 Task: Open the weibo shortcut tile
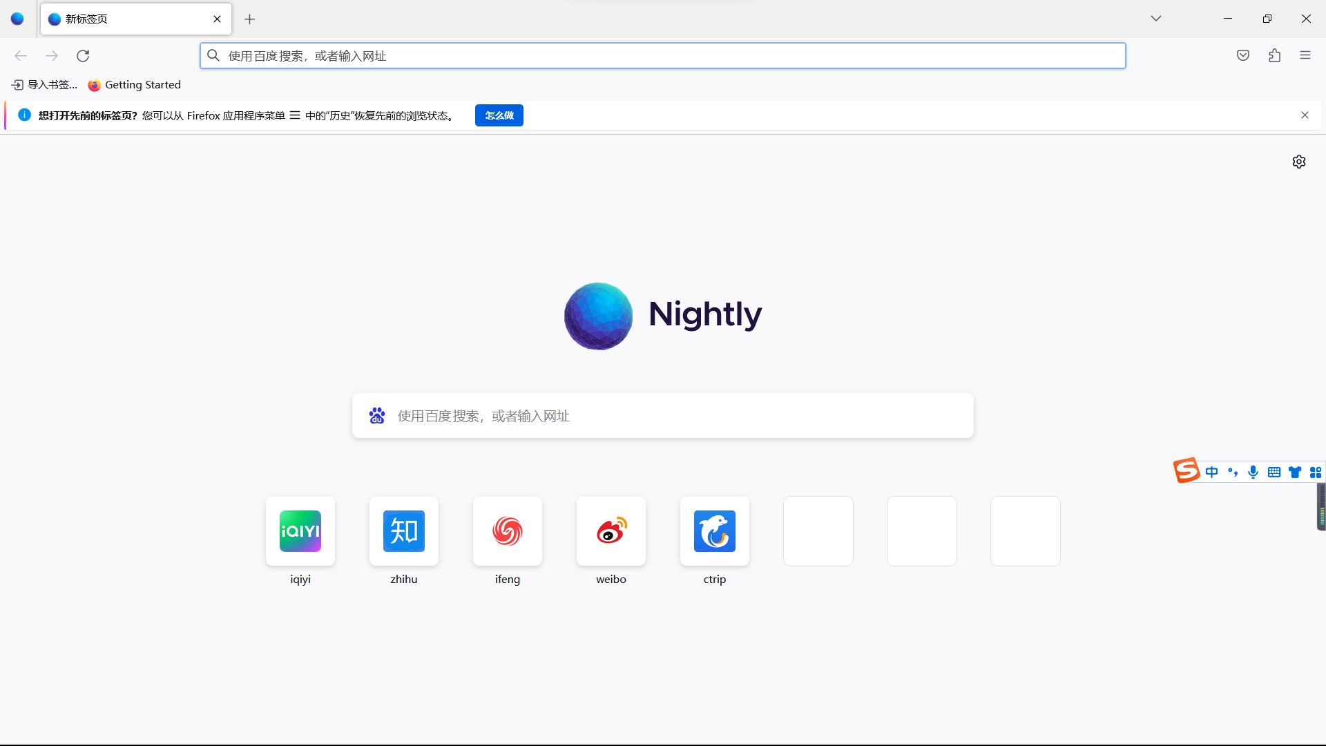611,531
